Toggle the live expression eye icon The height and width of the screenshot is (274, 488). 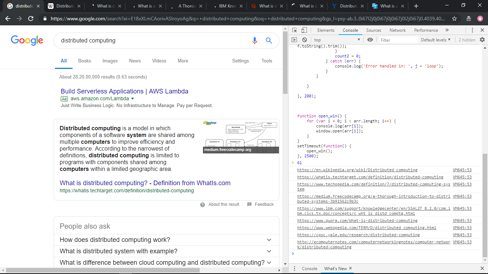(x=370, y=40)
